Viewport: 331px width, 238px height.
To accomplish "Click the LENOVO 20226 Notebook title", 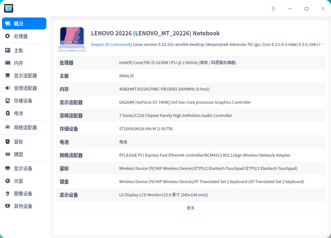I will coord(155,33).
